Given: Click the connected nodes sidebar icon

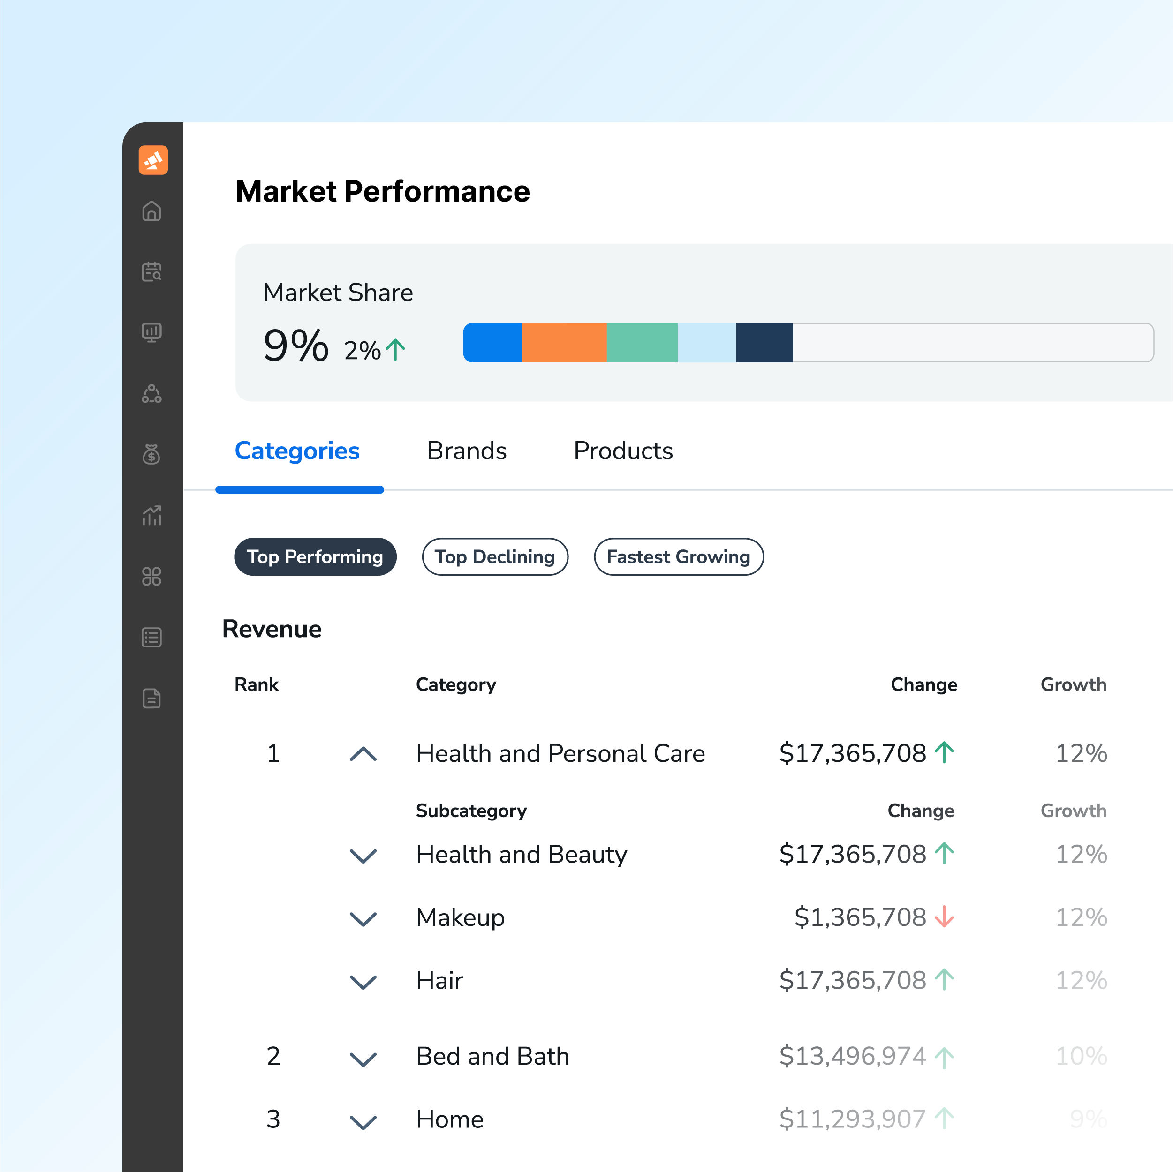Looking at the screenshot, I should pos(152,394).
